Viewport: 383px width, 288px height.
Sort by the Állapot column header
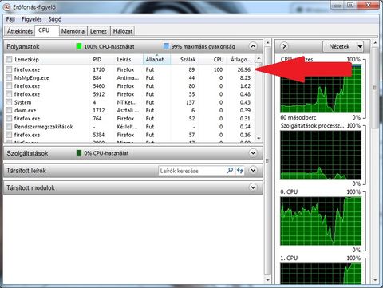click(157, 59)
